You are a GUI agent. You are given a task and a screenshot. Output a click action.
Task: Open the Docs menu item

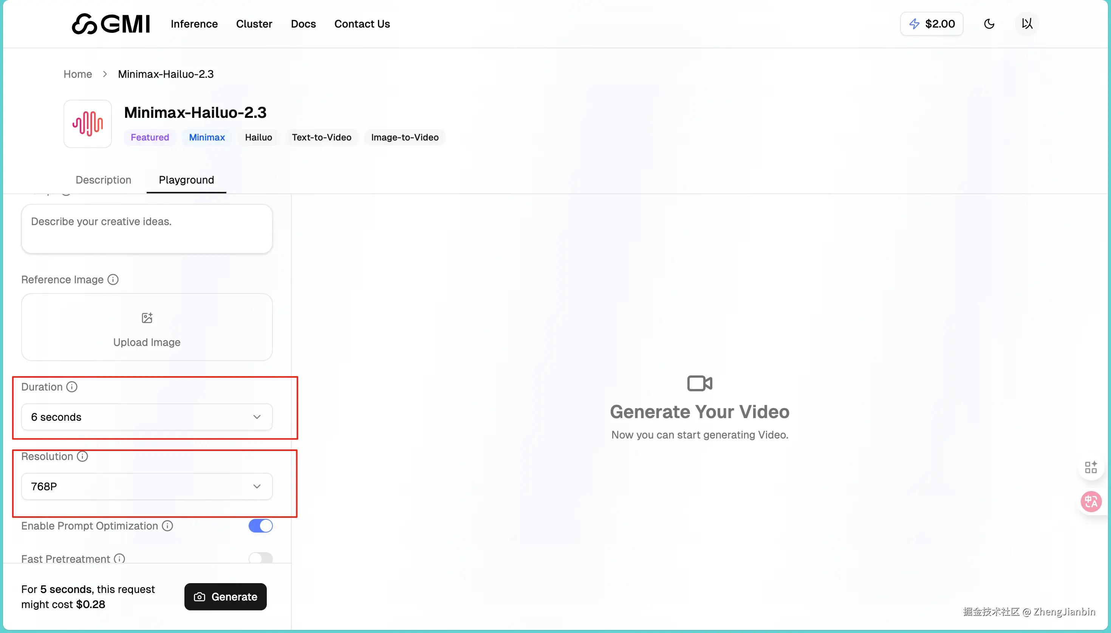click(x=303, y=24)
